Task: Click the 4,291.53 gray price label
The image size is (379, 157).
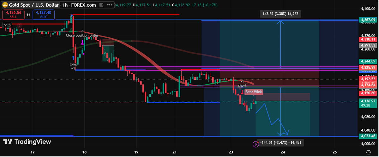Action: (368, 45)
